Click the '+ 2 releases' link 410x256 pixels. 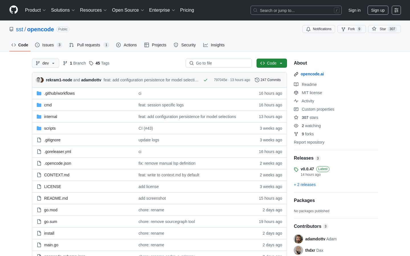[x=305, y=185]
